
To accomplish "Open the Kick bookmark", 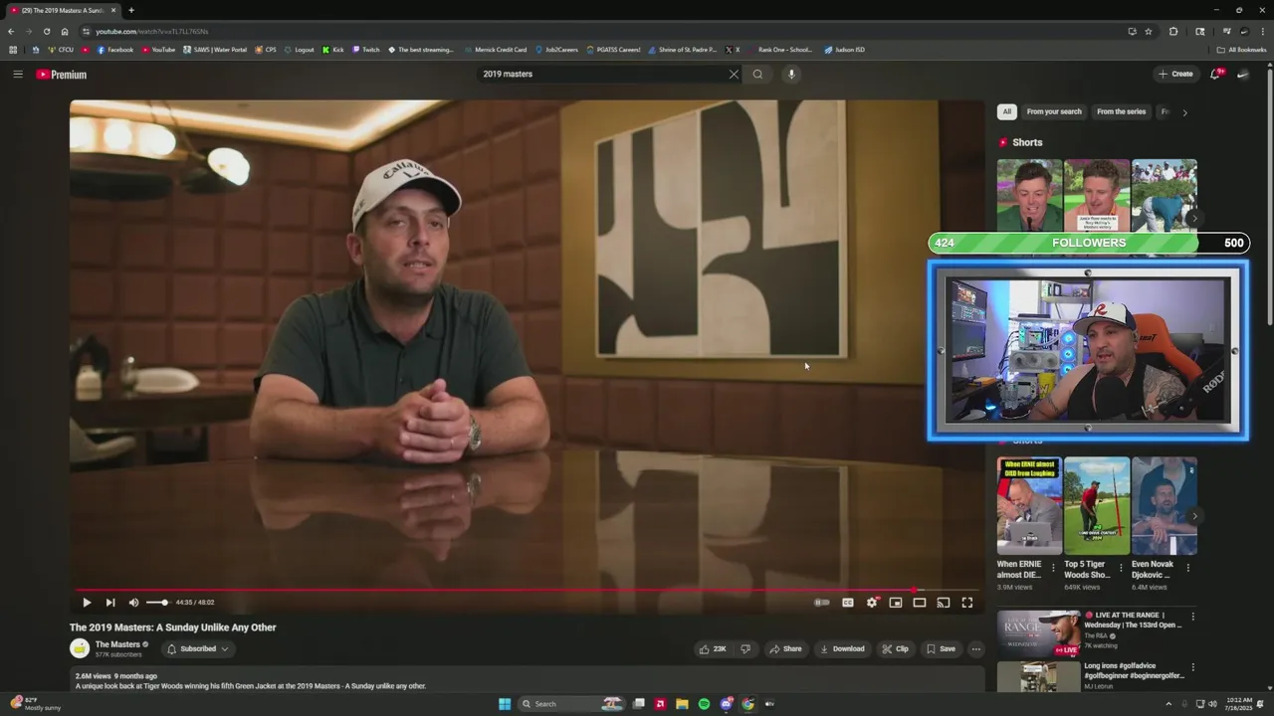I will coord(333,50).
